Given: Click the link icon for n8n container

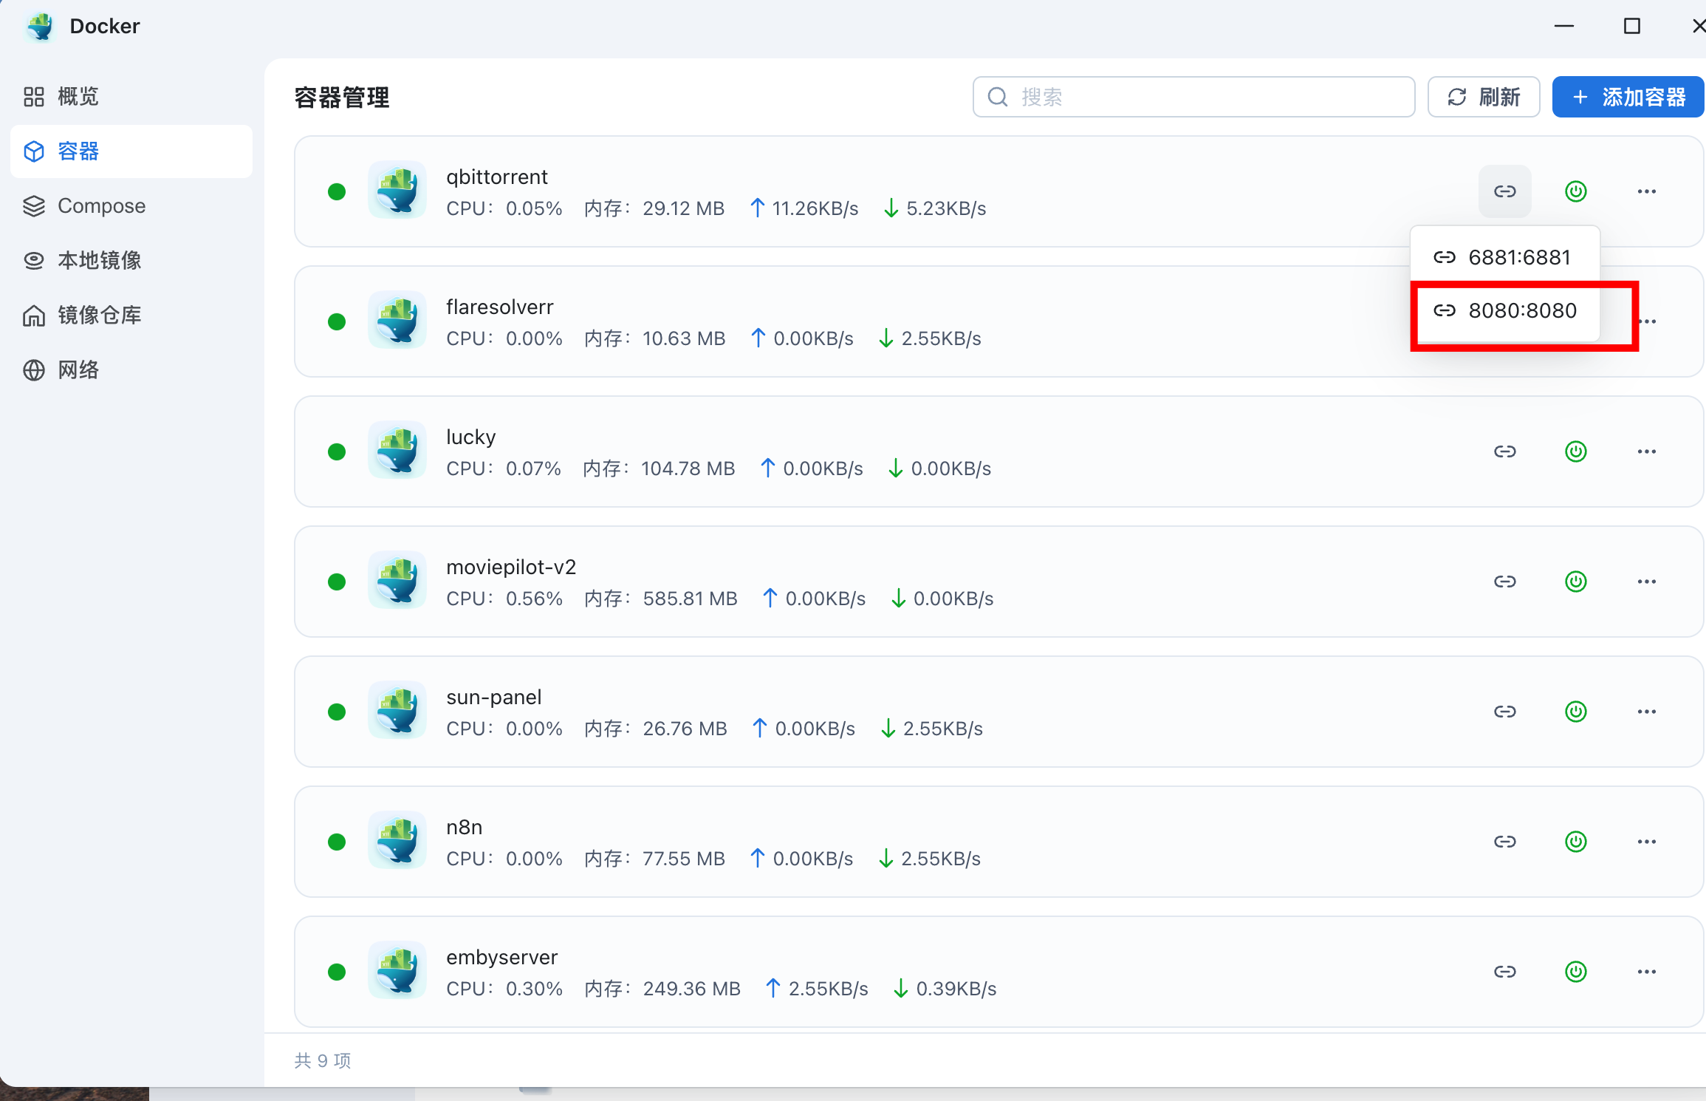Looking at the screenshot, I should (x=1504, y=842).
